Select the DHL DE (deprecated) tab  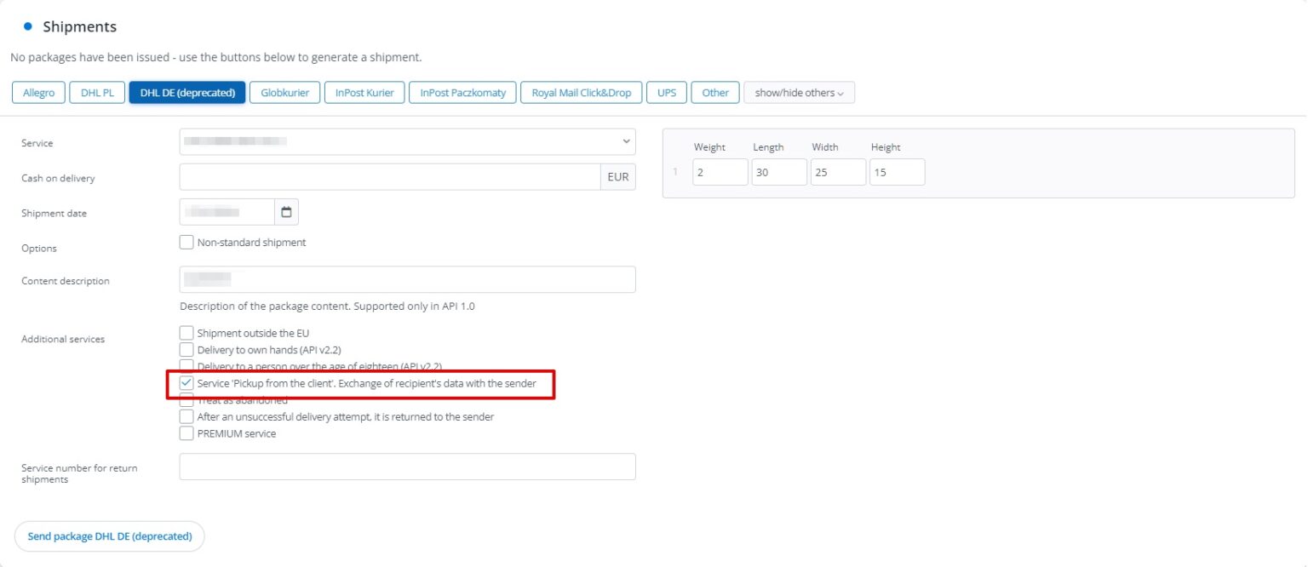[187, 93]
